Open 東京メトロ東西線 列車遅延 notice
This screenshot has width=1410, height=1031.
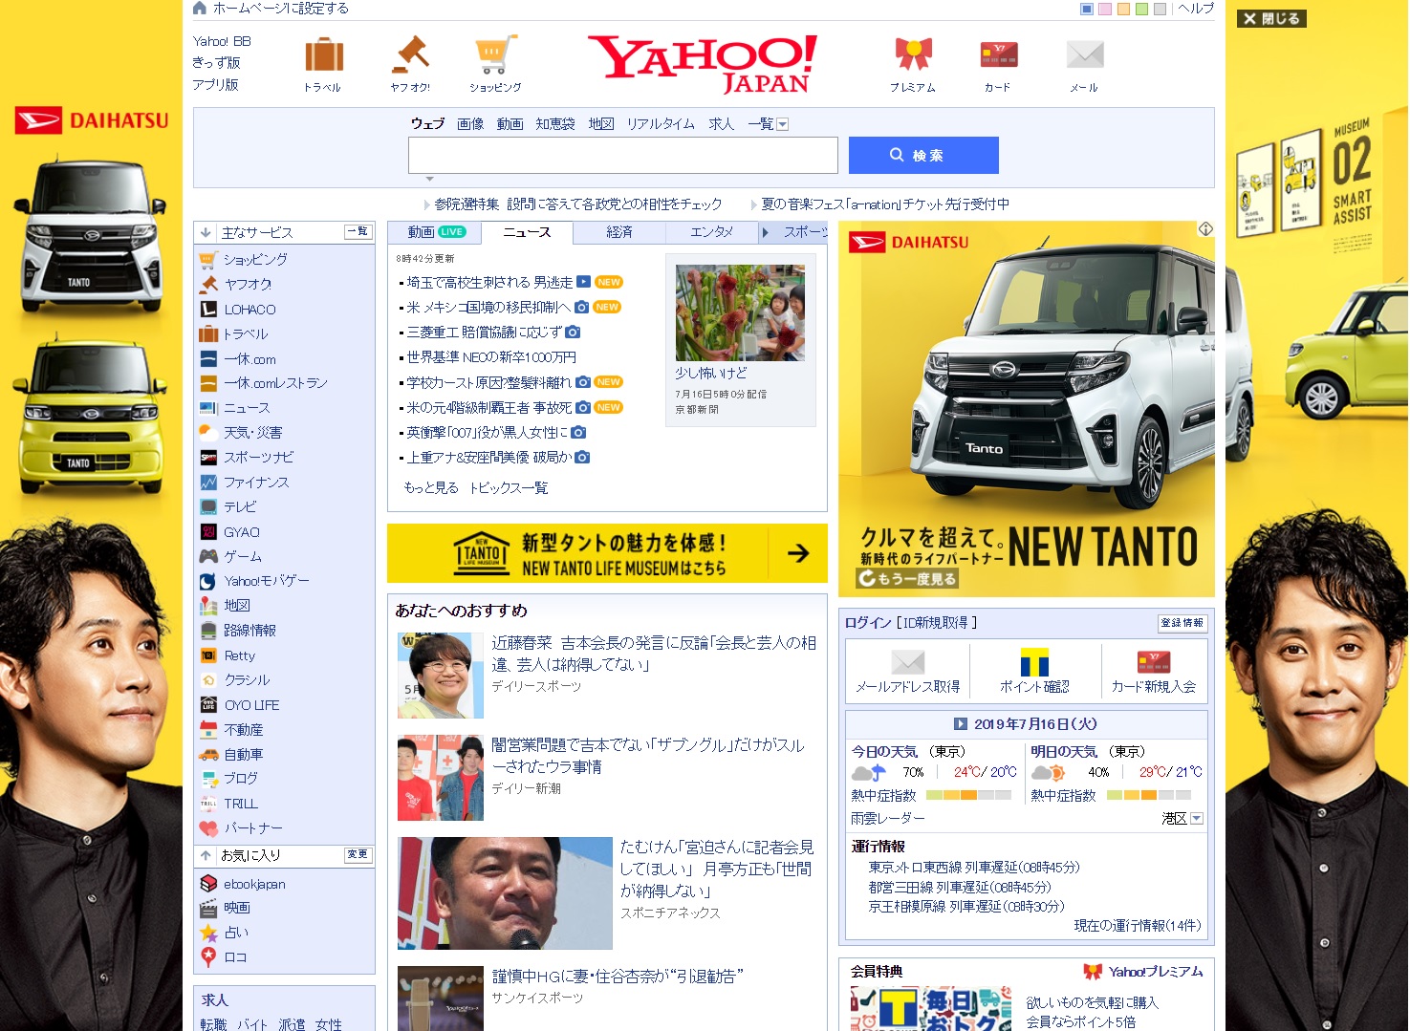[974, 868]
